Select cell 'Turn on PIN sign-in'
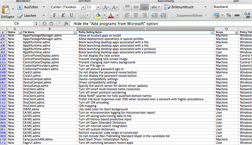 [146, 66]
